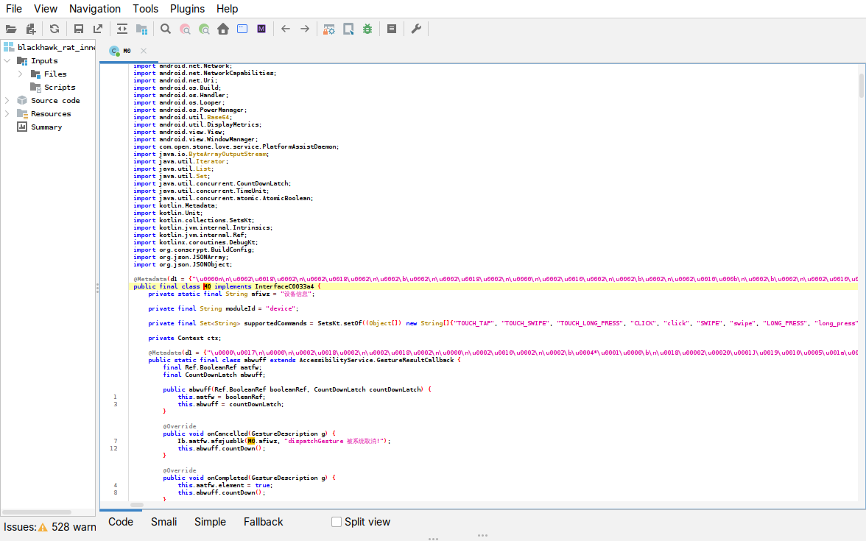The width and height of the screenshot is (866, 541).
Task: Switch to the Fallback view tab
Action: pyautogui.click(x=263, y=522)
